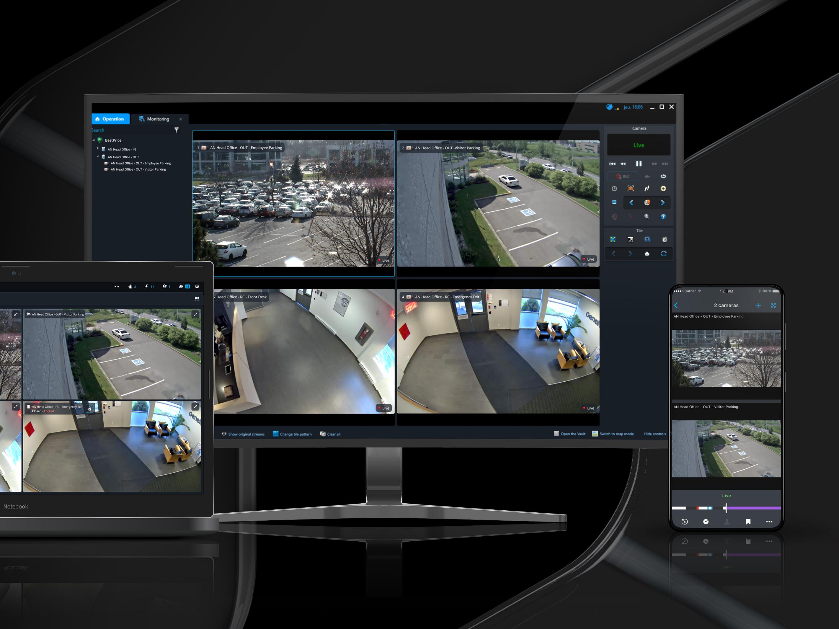Collapse the BestPrice root node
Screen dimensions: 839x629
[94, 140]
